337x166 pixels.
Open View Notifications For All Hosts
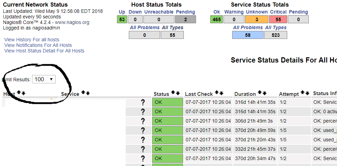click(x=38, y=45)
